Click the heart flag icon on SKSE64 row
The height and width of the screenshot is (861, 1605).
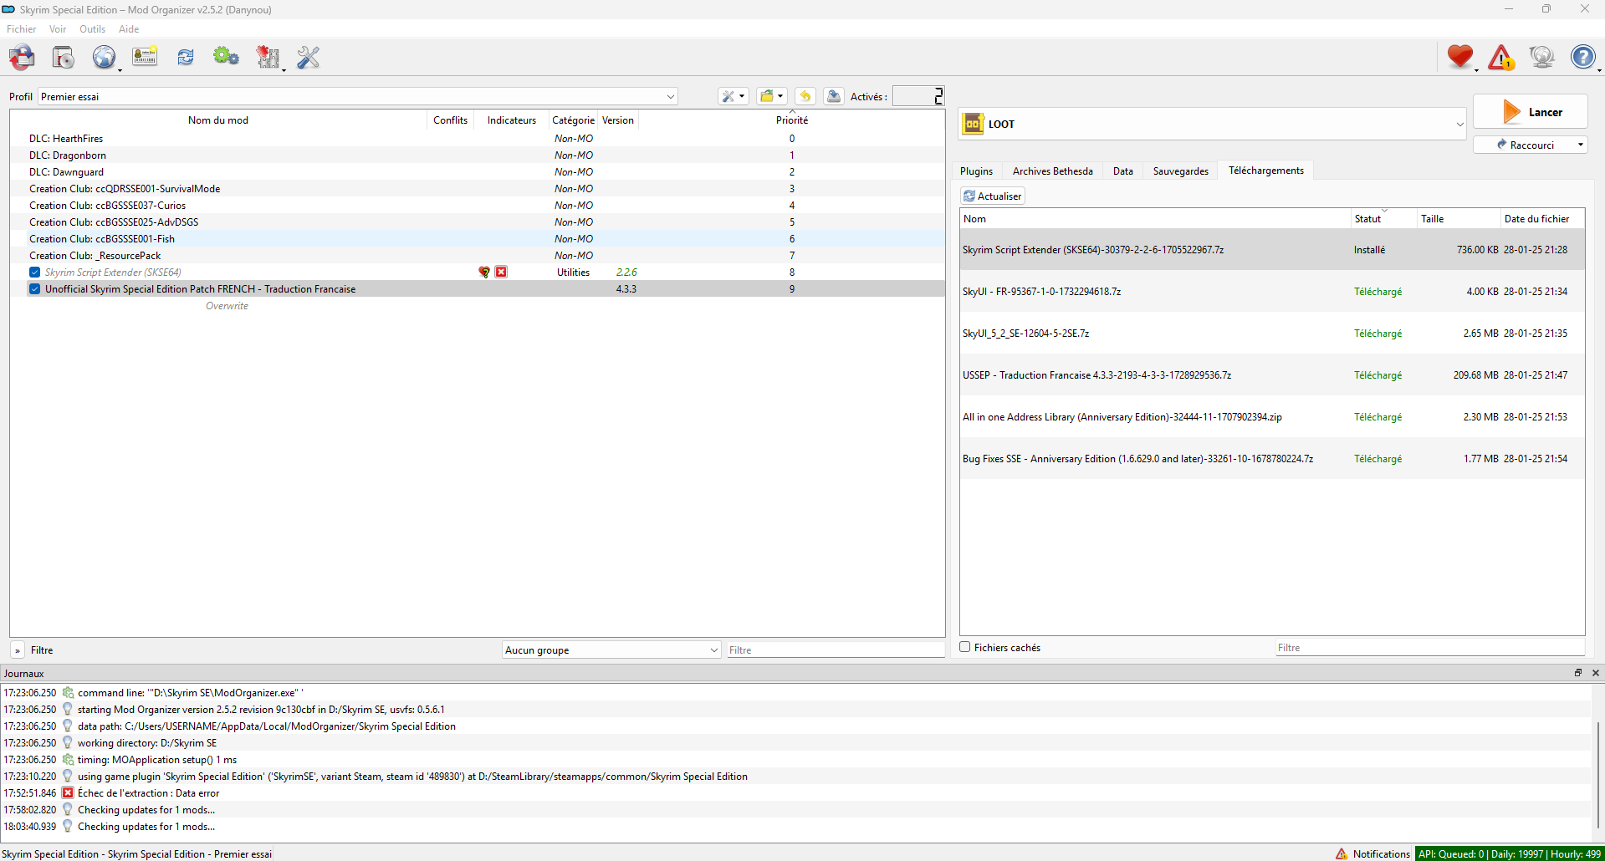(484, 272)
